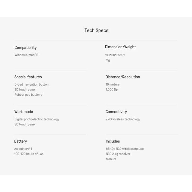Click the 'Rubber pad buttons' line

pyautogui.click(x=28, y=95)
